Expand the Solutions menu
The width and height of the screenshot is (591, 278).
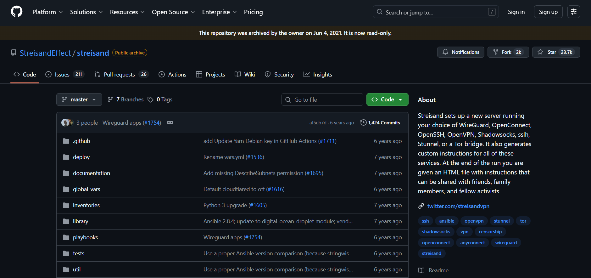tap(86, 12)
